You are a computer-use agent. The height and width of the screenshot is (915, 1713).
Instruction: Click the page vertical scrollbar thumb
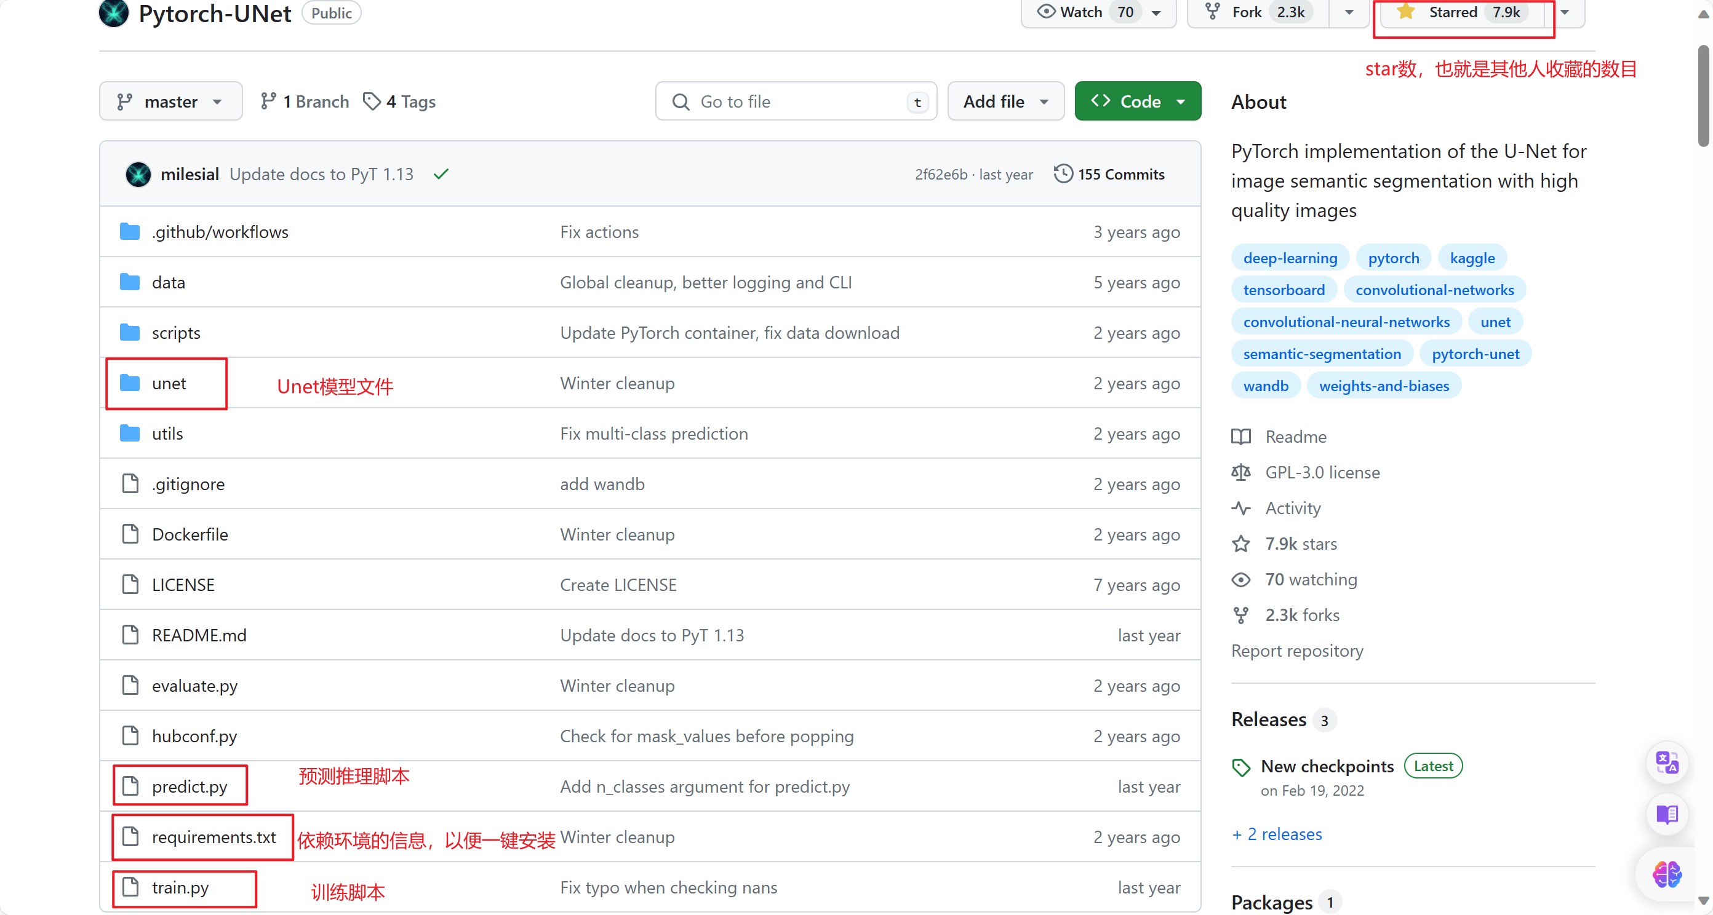(1703, 97)
